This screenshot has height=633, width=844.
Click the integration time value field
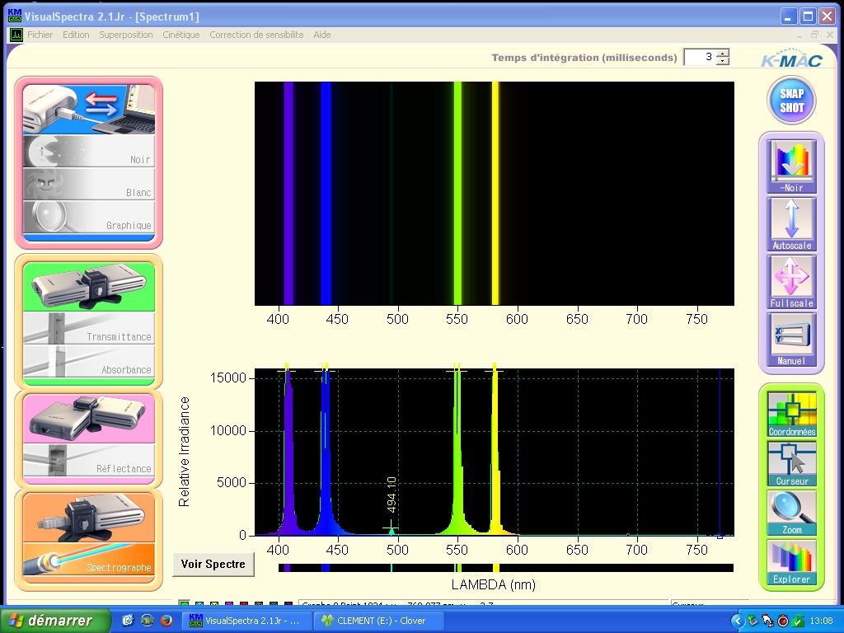point(701,57)
